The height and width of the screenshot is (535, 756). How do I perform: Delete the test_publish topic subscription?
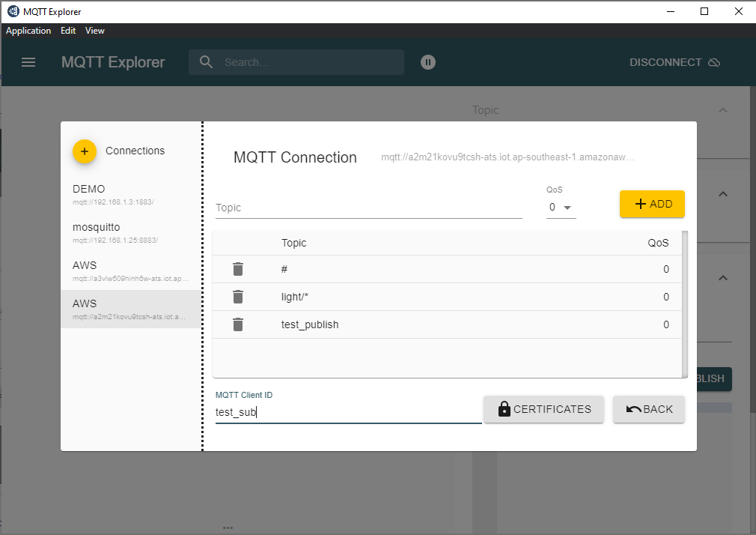coord(237,324)
